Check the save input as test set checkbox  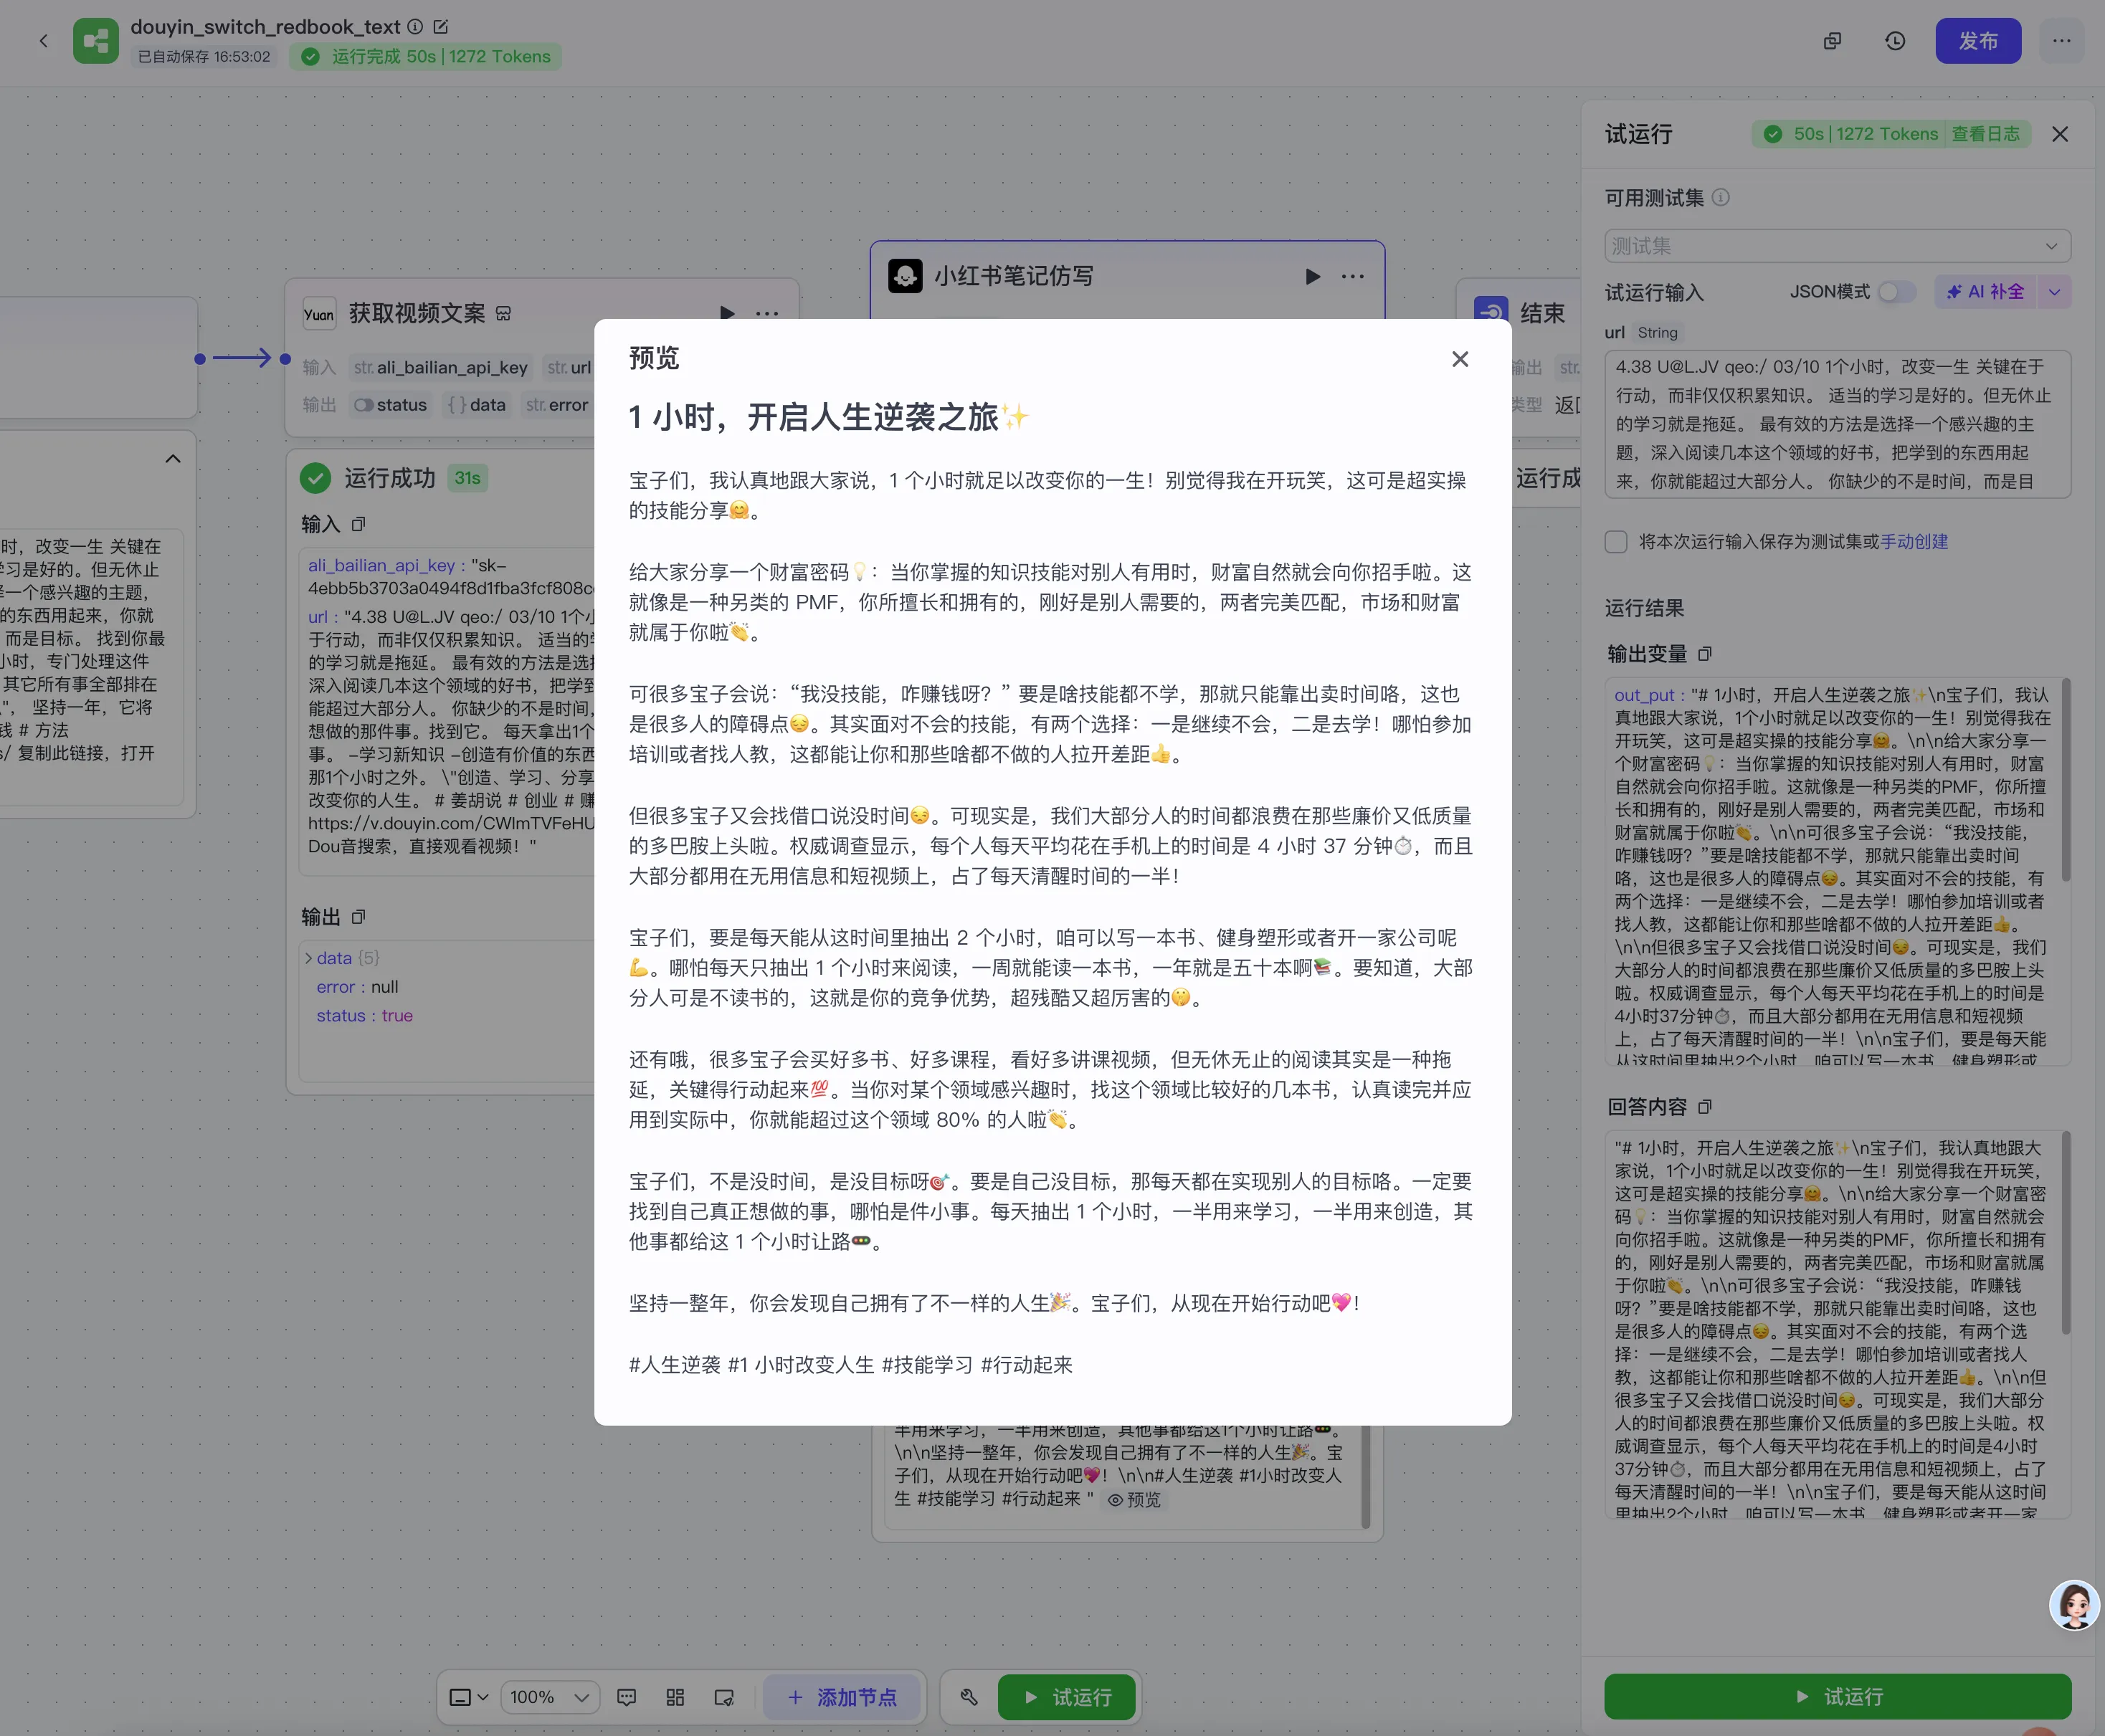[1616, 542]
